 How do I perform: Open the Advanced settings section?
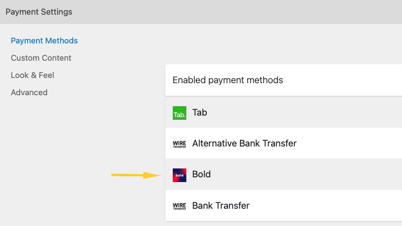click(x=29, y=93)
